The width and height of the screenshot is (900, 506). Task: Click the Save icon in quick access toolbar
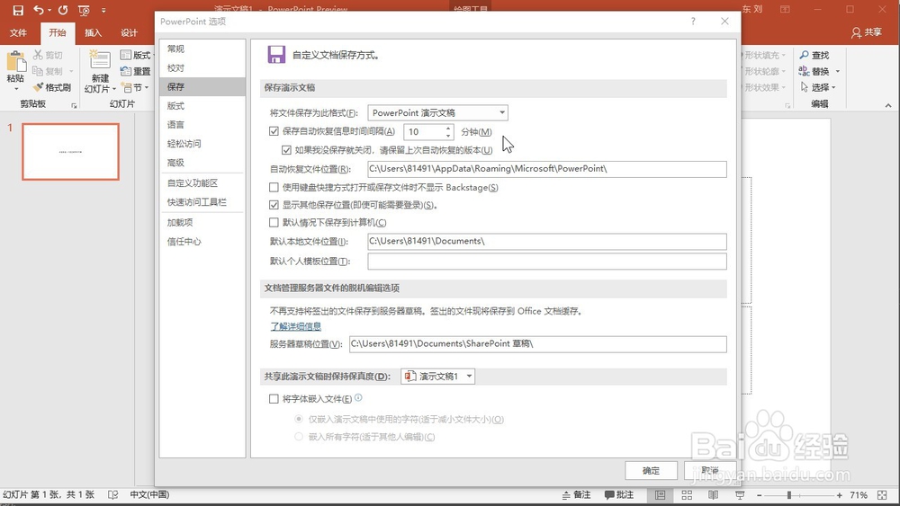18,10
